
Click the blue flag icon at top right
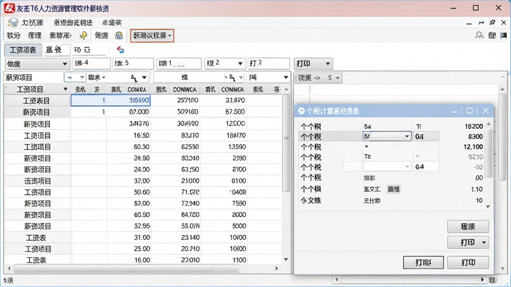tap(504, 35)
